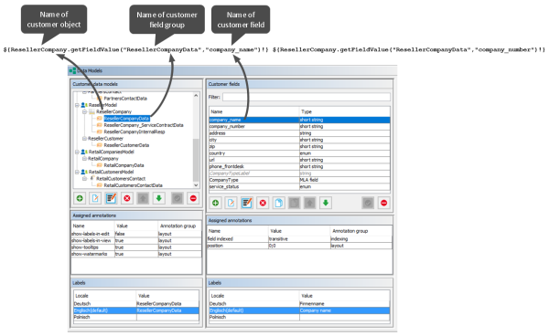Click the grey move-up arrow under Customer data models
Viewport: 549px width, 336px height.
143,198
